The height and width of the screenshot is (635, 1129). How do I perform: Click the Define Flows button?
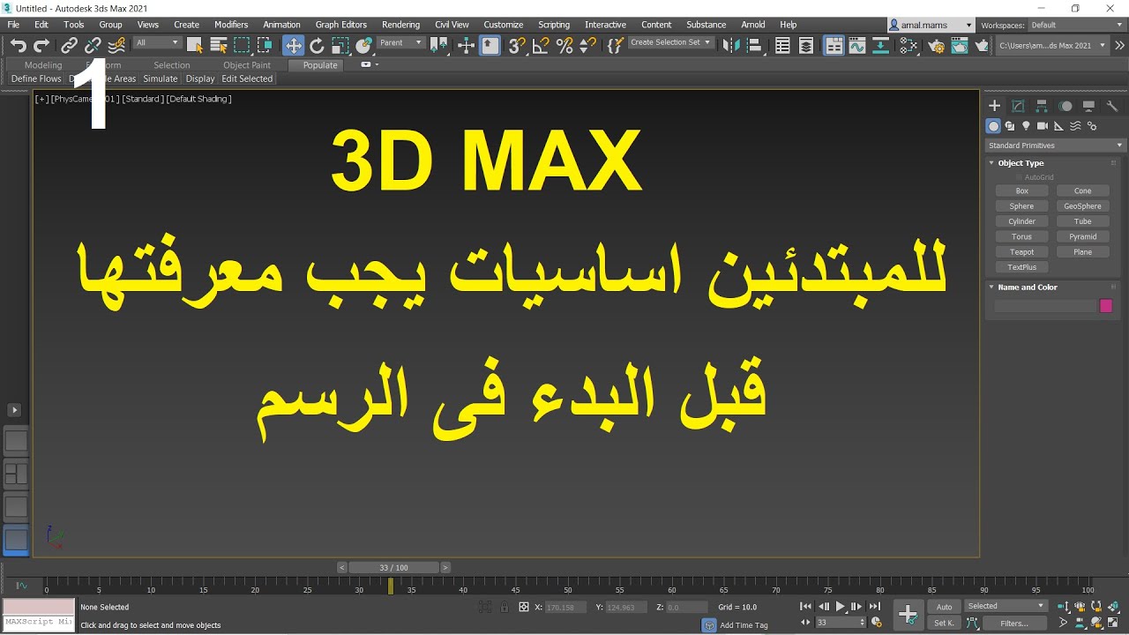pos(36,78)
